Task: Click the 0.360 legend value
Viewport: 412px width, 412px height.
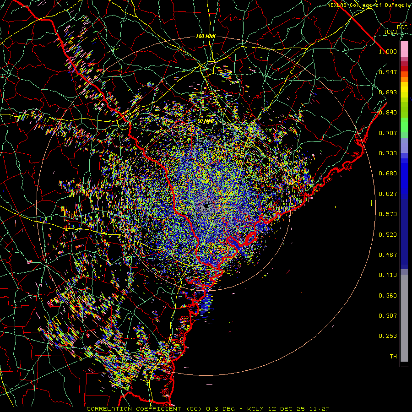Action: pos(388,296)
